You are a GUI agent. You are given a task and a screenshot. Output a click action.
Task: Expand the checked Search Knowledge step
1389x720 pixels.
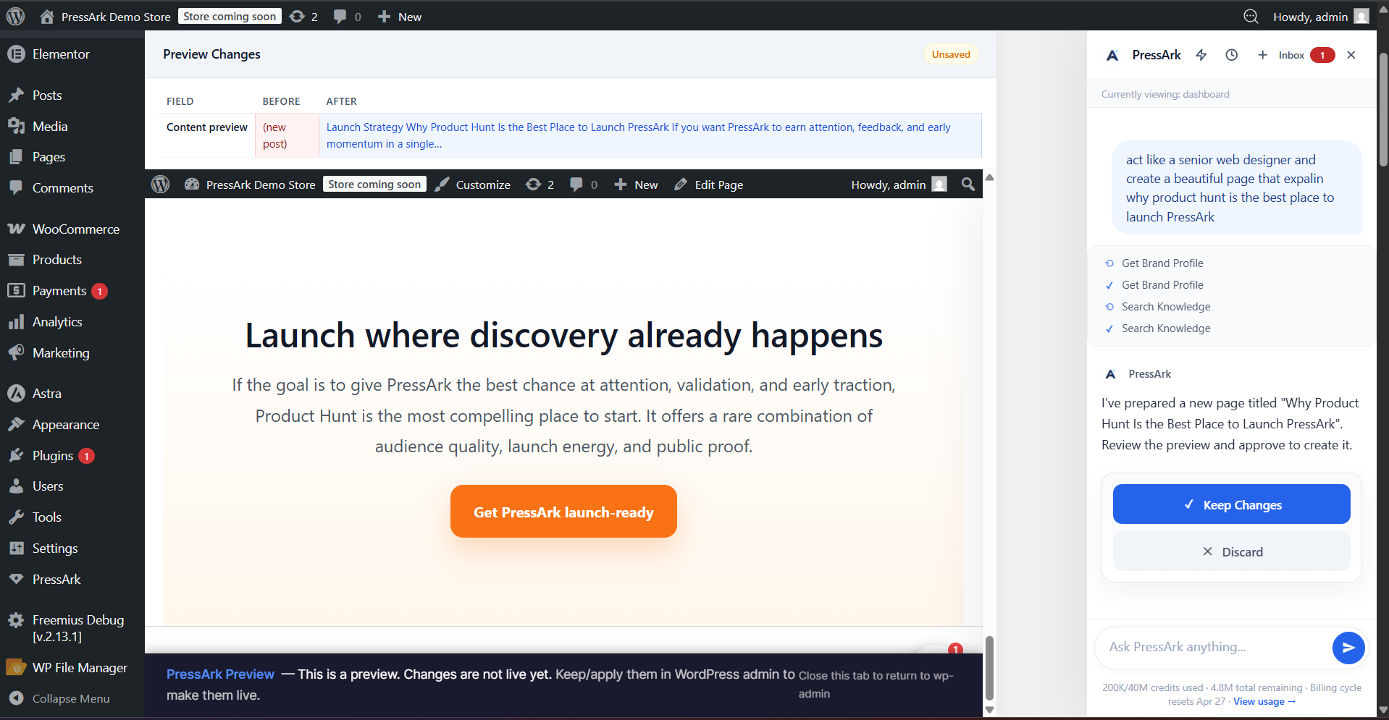pos(1166,329)
